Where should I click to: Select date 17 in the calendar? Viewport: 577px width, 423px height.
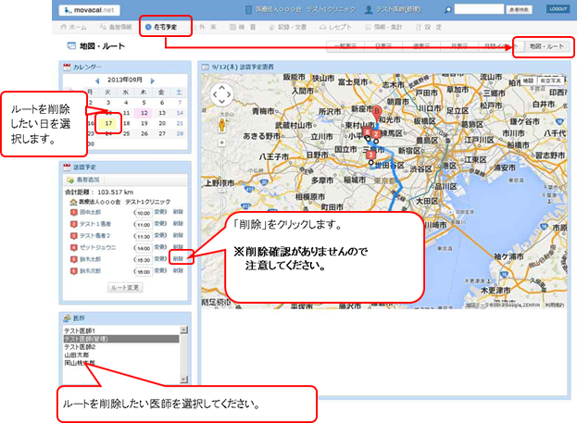click(108, 122)
